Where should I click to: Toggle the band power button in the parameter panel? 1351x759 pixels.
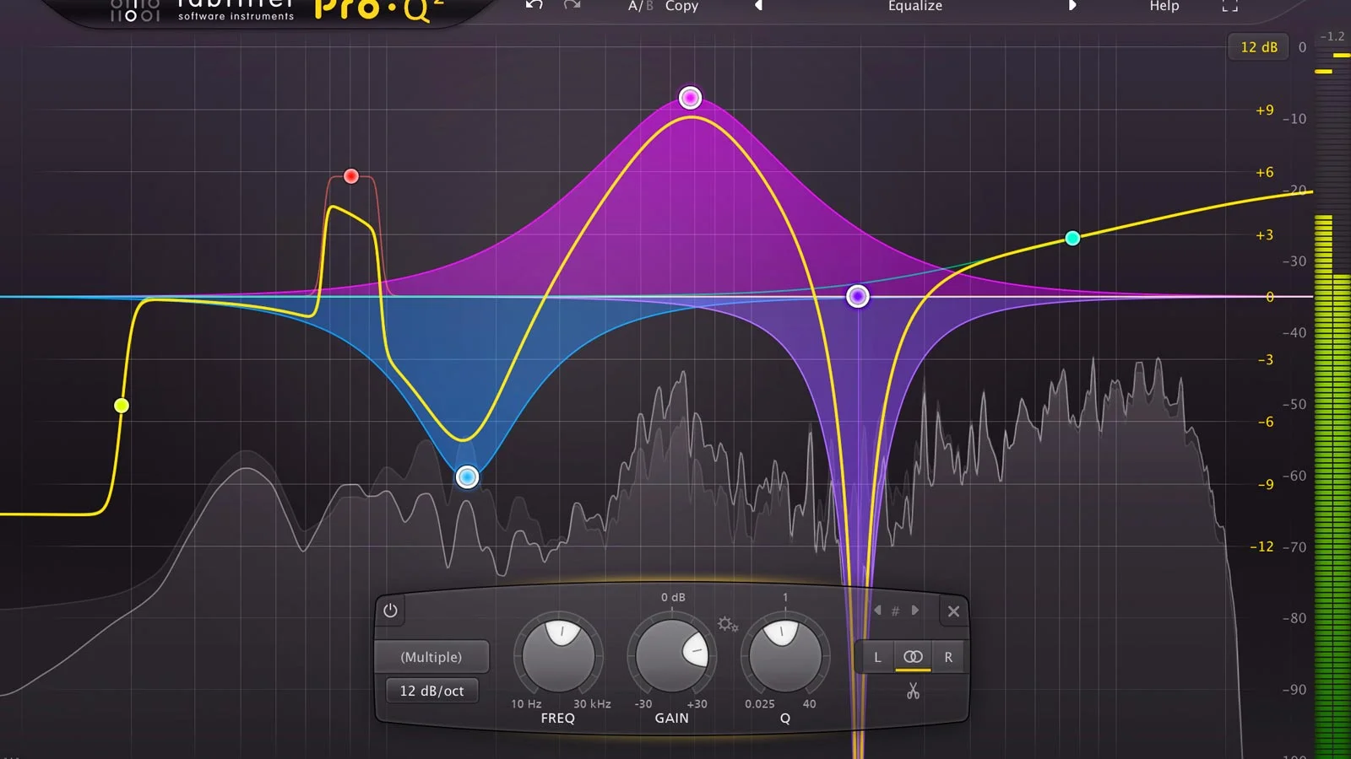tap(390, 611)
